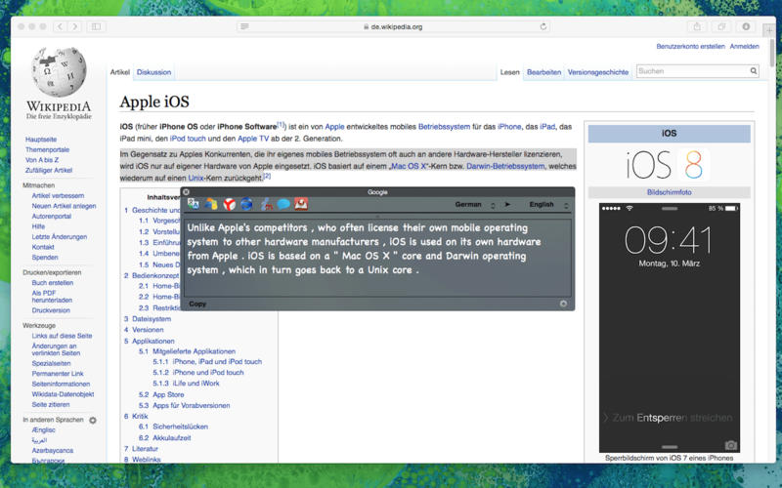Select Google Translate service icon
782x488 pixels.
[x=193, y=204]
